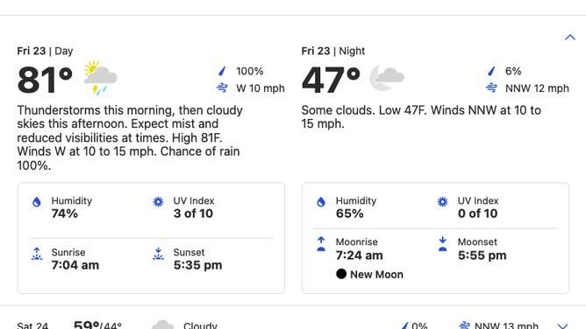Click the day wind W 10 mph icon
Image resolution: width=586 pixels, height=329 pixels.
222,87
